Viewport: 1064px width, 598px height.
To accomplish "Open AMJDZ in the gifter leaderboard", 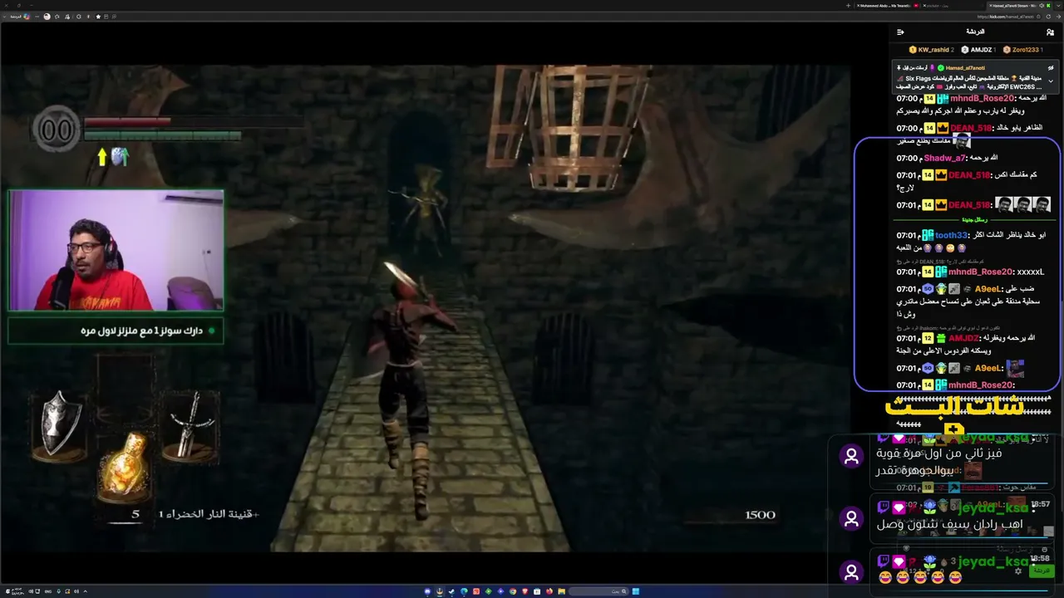I will pos(979,50).
